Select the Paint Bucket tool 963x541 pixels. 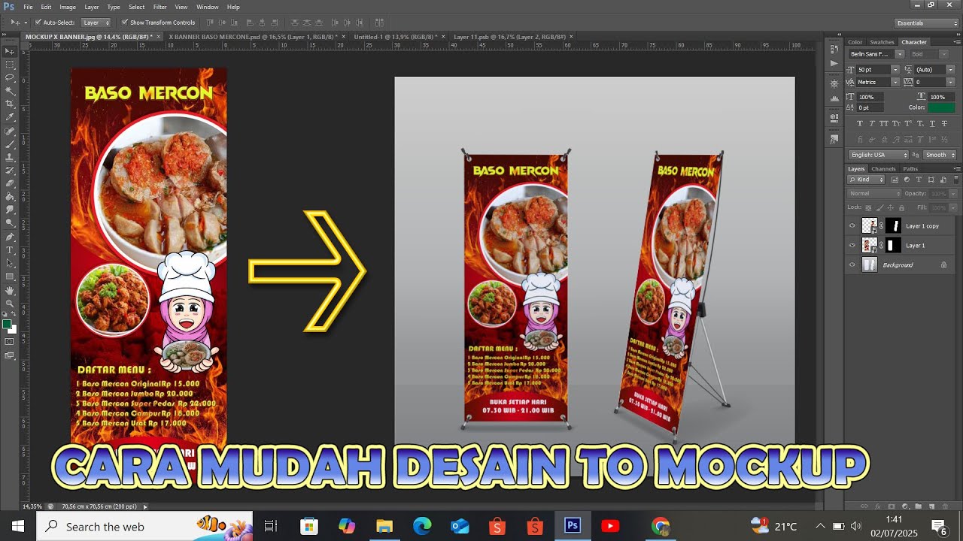(10, 196)
